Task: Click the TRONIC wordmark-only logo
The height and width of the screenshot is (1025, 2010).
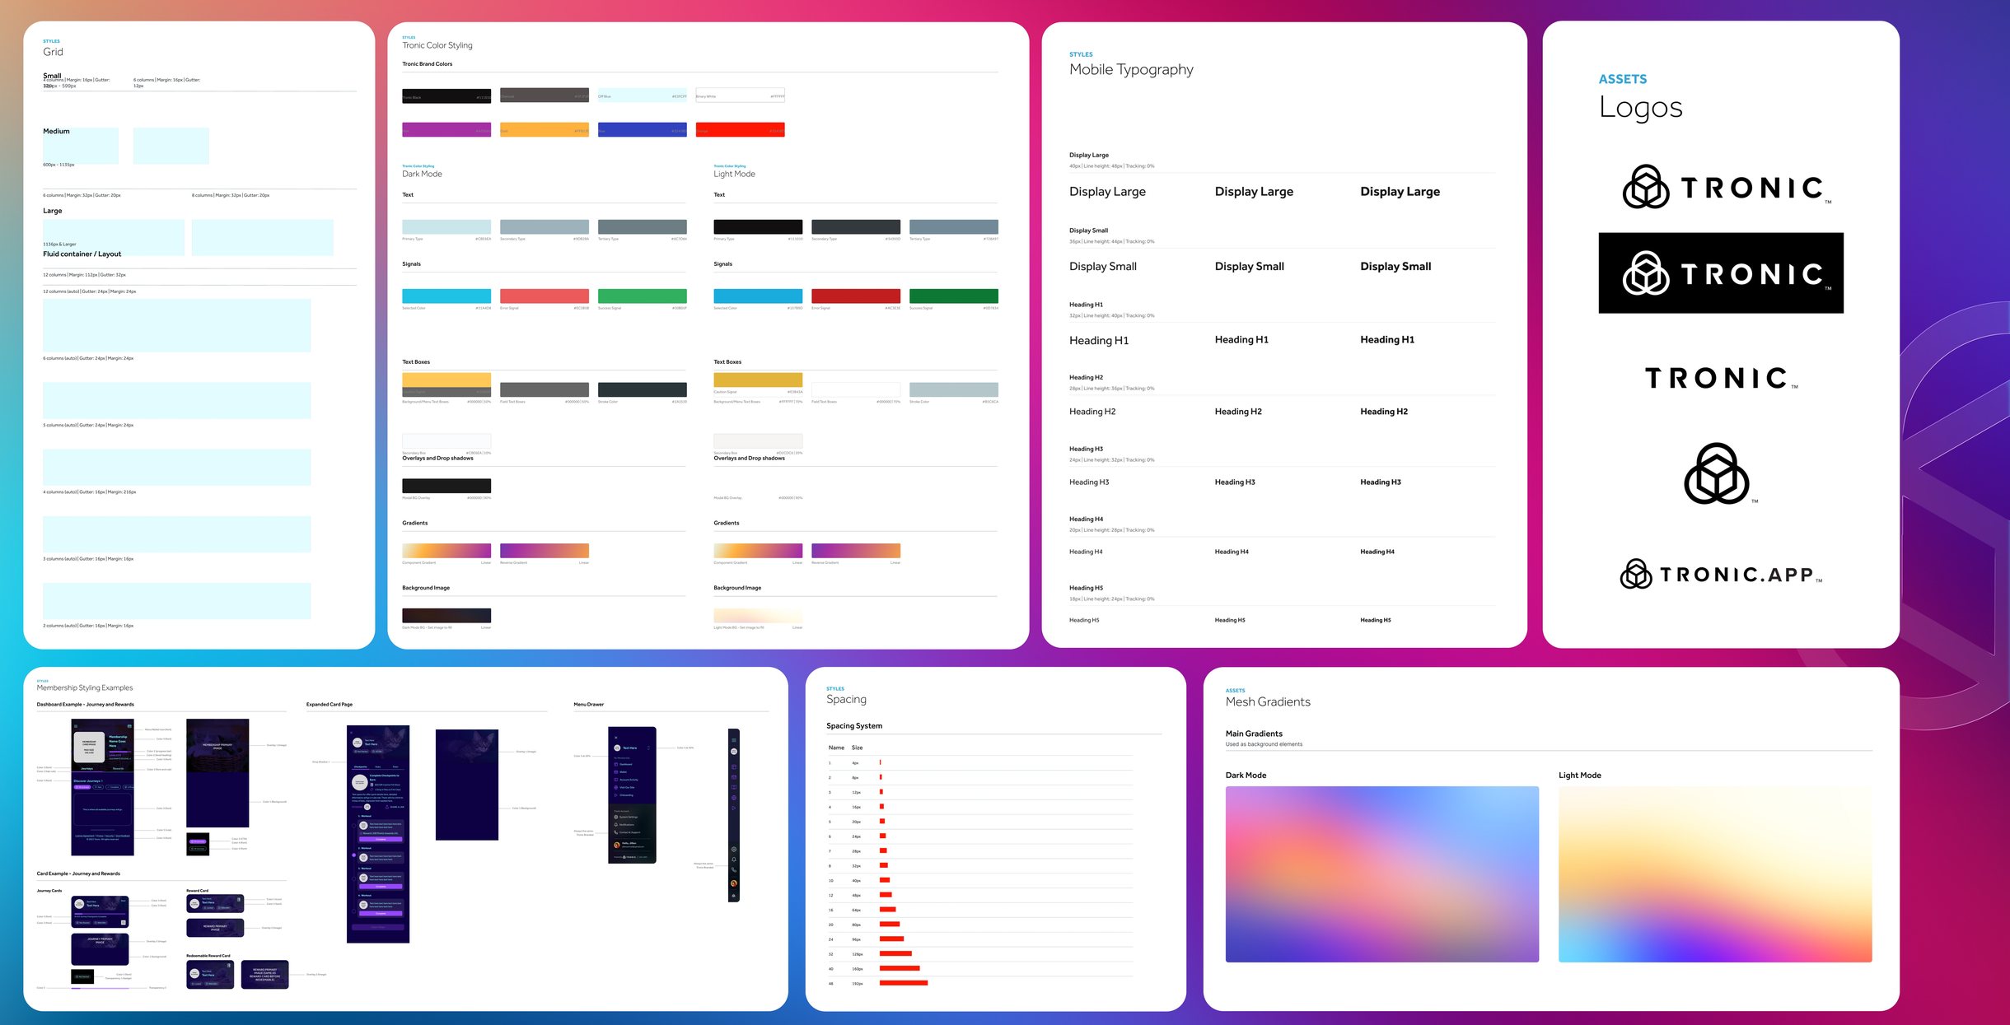Action: (1721, 378)
